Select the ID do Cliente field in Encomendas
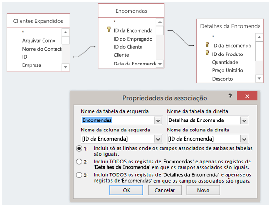Image resolution: width=271 pixels, height=207 pixels. (x=128, y=47)
